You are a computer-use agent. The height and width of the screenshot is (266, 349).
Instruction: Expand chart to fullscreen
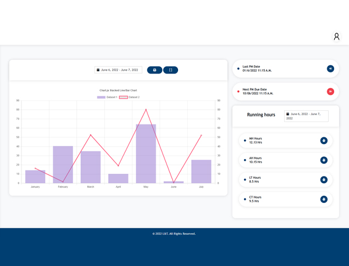point(170,70)
